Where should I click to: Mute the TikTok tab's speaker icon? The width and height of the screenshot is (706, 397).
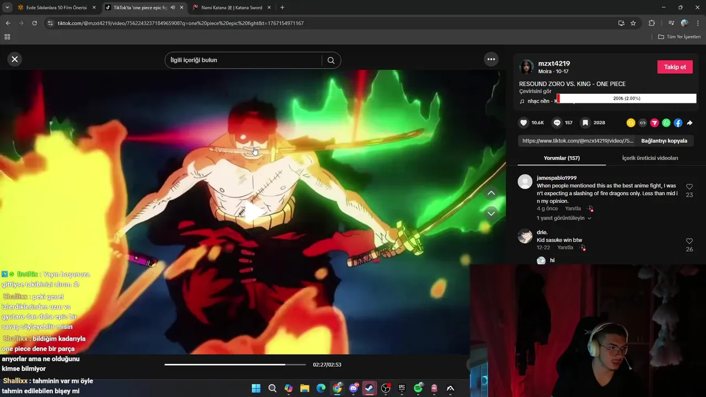pos(173,8)
